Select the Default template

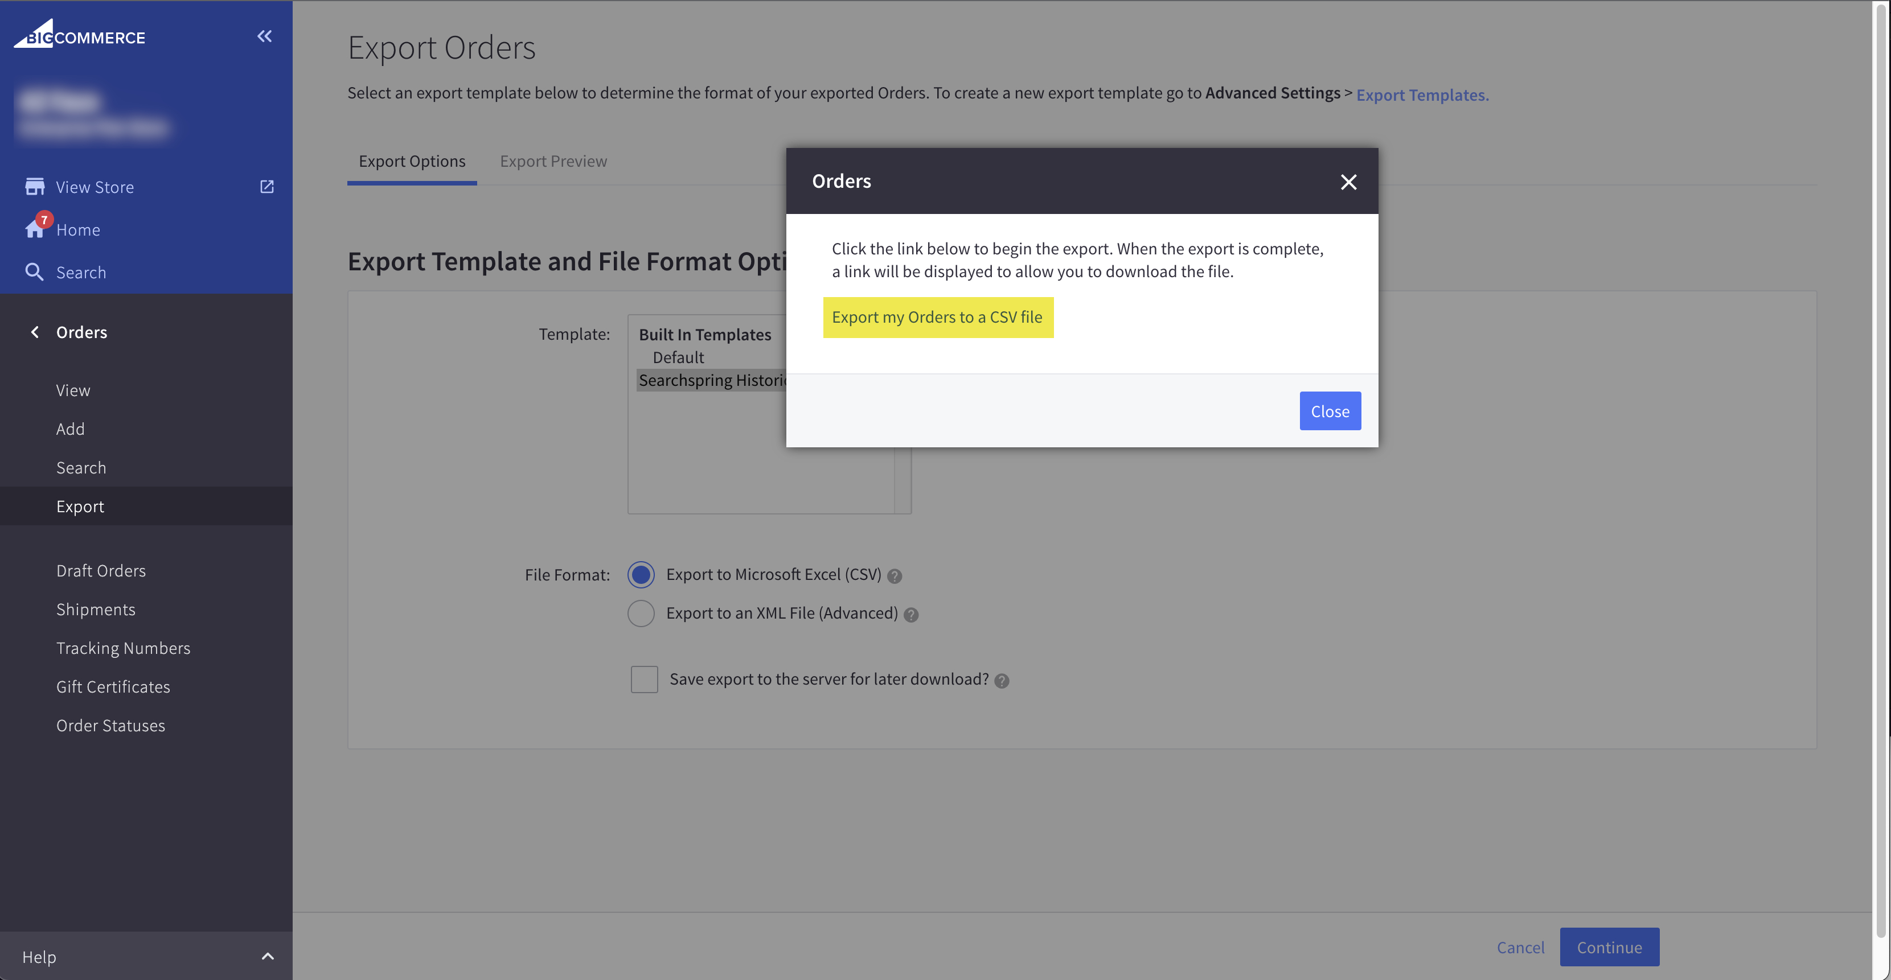[x=678, y=357]
